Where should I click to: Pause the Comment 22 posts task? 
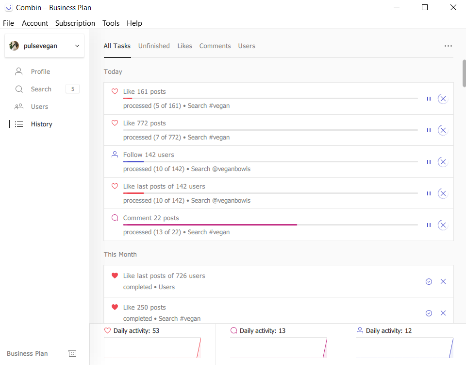(429, 225)
